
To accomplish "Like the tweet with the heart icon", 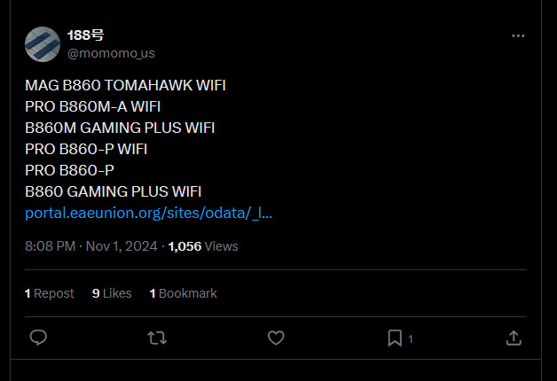I will 276,338.
